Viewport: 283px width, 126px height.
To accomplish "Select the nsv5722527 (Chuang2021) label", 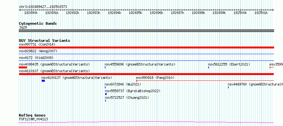I will [127, 98].
